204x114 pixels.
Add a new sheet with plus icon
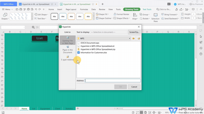(78, 108)
